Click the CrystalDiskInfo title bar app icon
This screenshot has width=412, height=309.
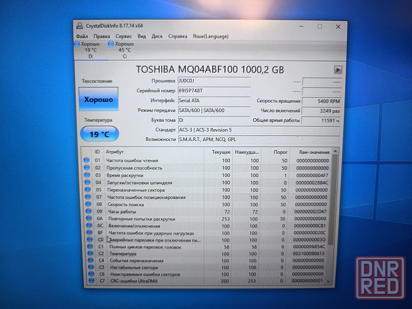(79, 26)
